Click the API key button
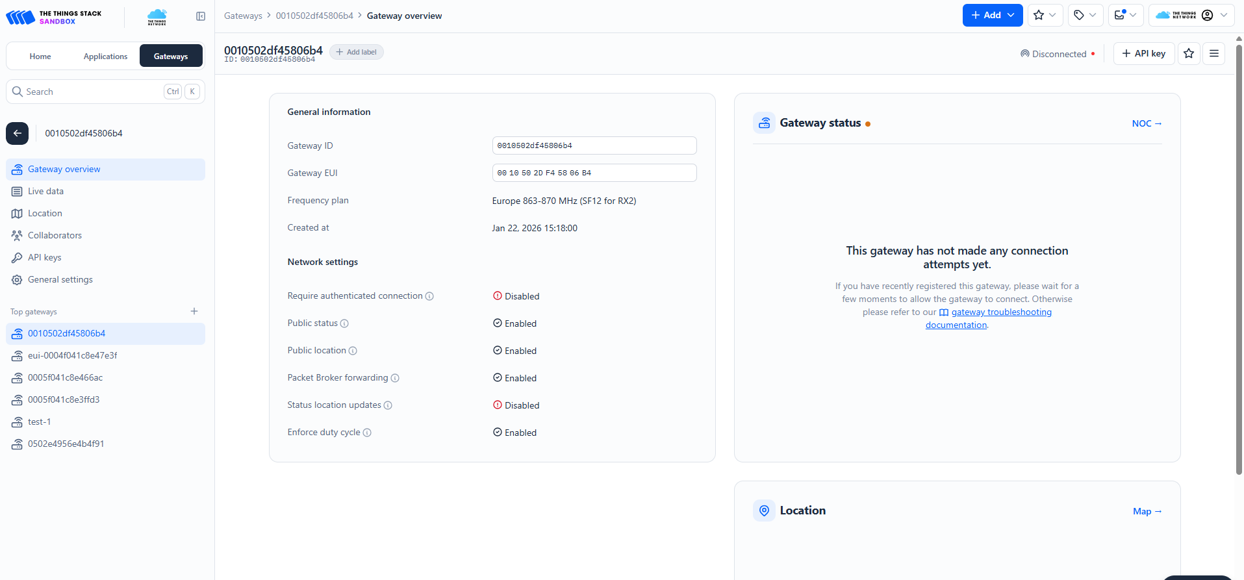 coord(1143,53)
